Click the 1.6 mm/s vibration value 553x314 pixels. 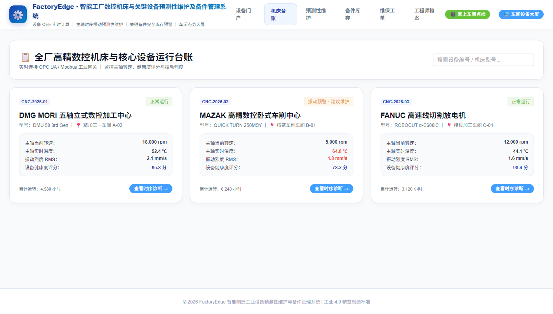(518, 158)
